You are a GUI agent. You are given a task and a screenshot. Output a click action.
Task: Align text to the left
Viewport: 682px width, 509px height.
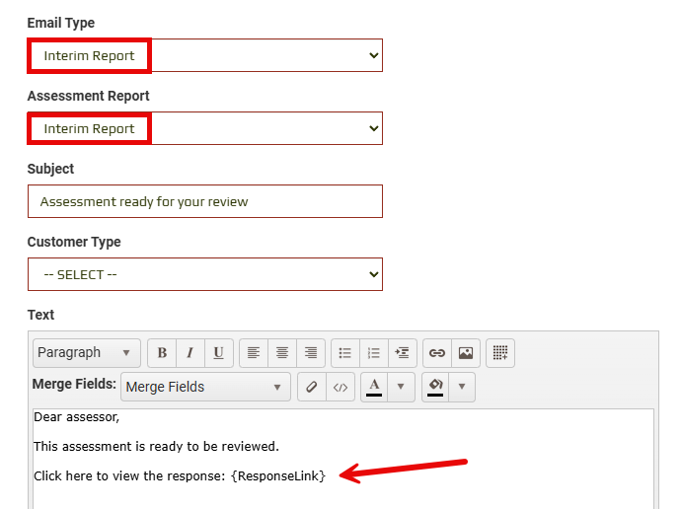pos(254,353)
